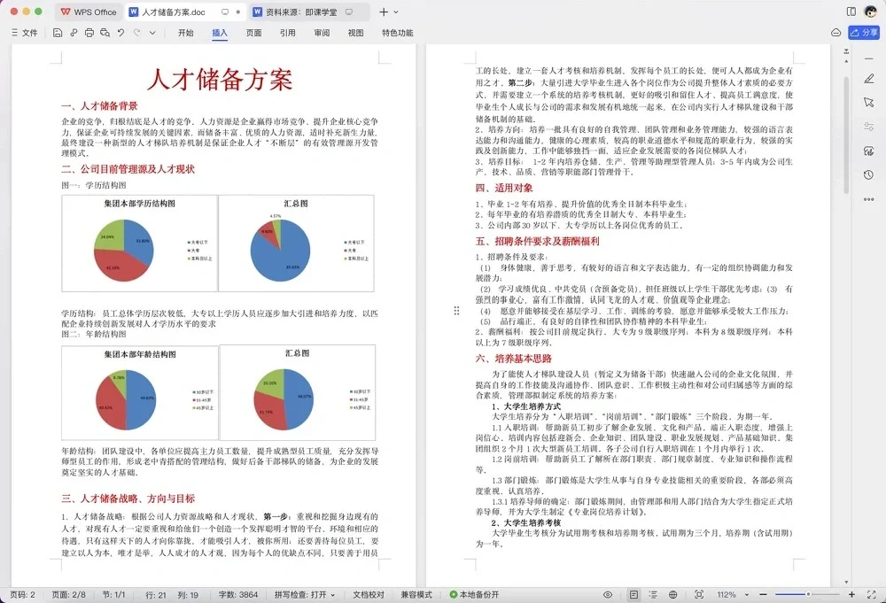Click the cloud comment bubble icon near 分享
Screen dimensions: 886x603
point(836,33)
